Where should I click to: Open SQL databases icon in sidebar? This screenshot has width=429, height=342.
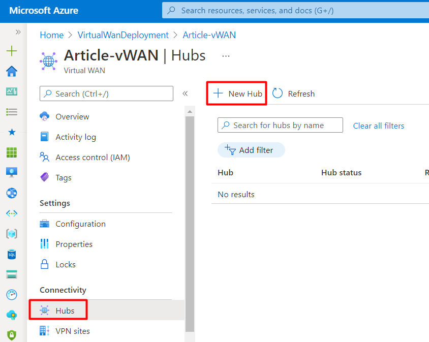point(12,254)
